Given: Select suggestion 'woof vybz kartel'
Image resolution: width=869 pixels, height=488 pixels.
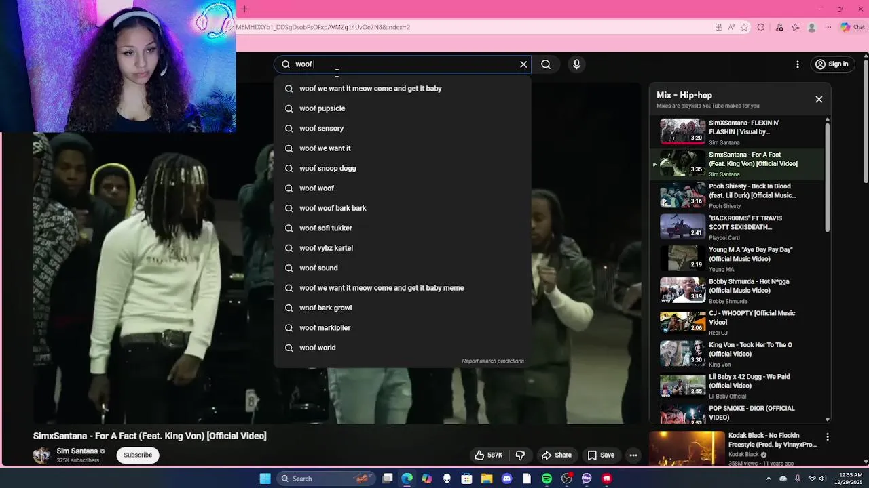Looking at the screenshot, I should pos(403,248).
